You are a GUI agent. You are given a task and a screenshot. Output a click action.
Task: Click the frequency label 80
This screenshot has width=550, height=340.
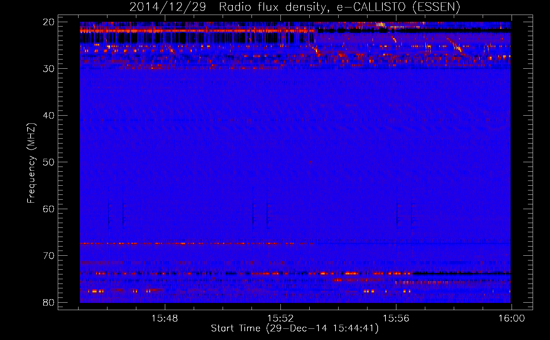click(49, 303)
